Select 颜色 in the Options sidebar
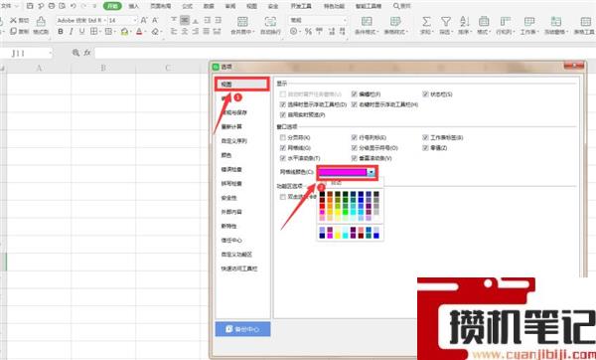 click(226, 155)
